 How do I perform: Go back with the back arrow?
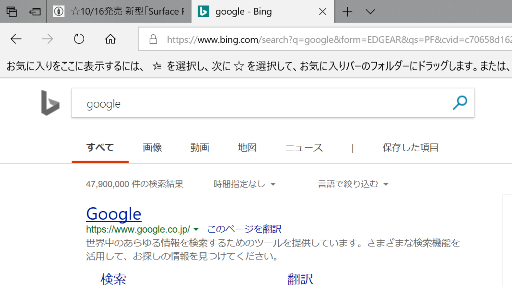(16, 39)
